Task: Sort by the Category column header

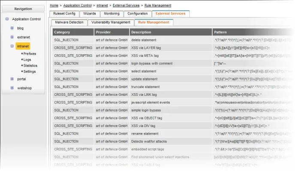Action: [73, 32]
